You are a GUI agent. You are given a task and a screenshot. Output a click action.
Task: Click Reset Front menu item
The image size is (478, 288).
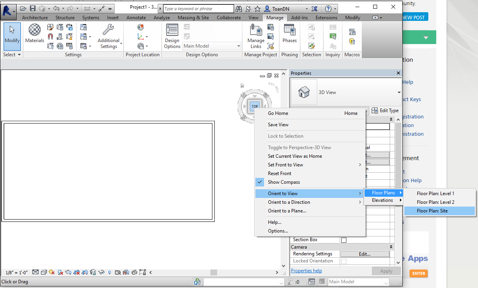pyautogui.click(x=311, y=174)
